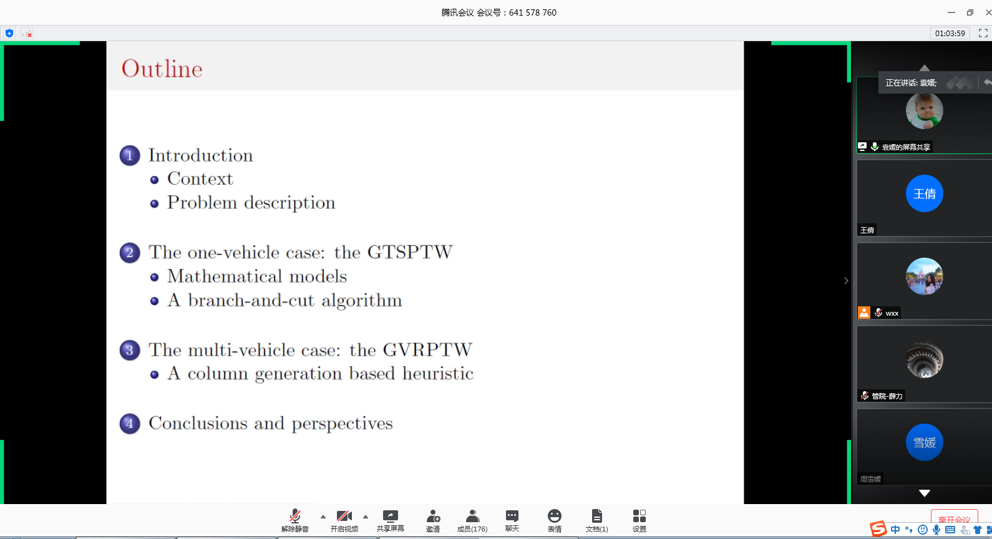Start screen sharing (共享屏幕)
Image resolution: width=992 pixels, height=539 pixels.
390,520
